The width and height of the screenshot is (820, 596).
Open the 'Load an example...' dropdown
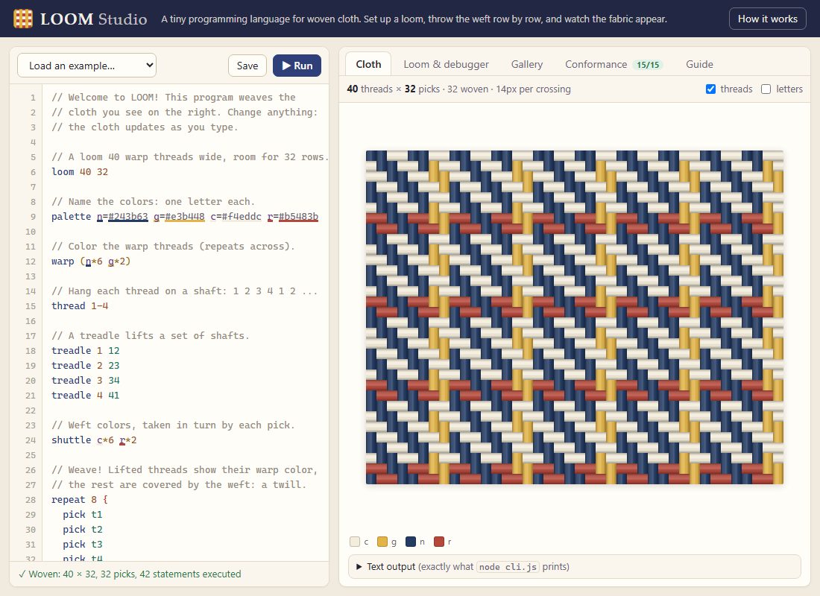pos(86,66)
